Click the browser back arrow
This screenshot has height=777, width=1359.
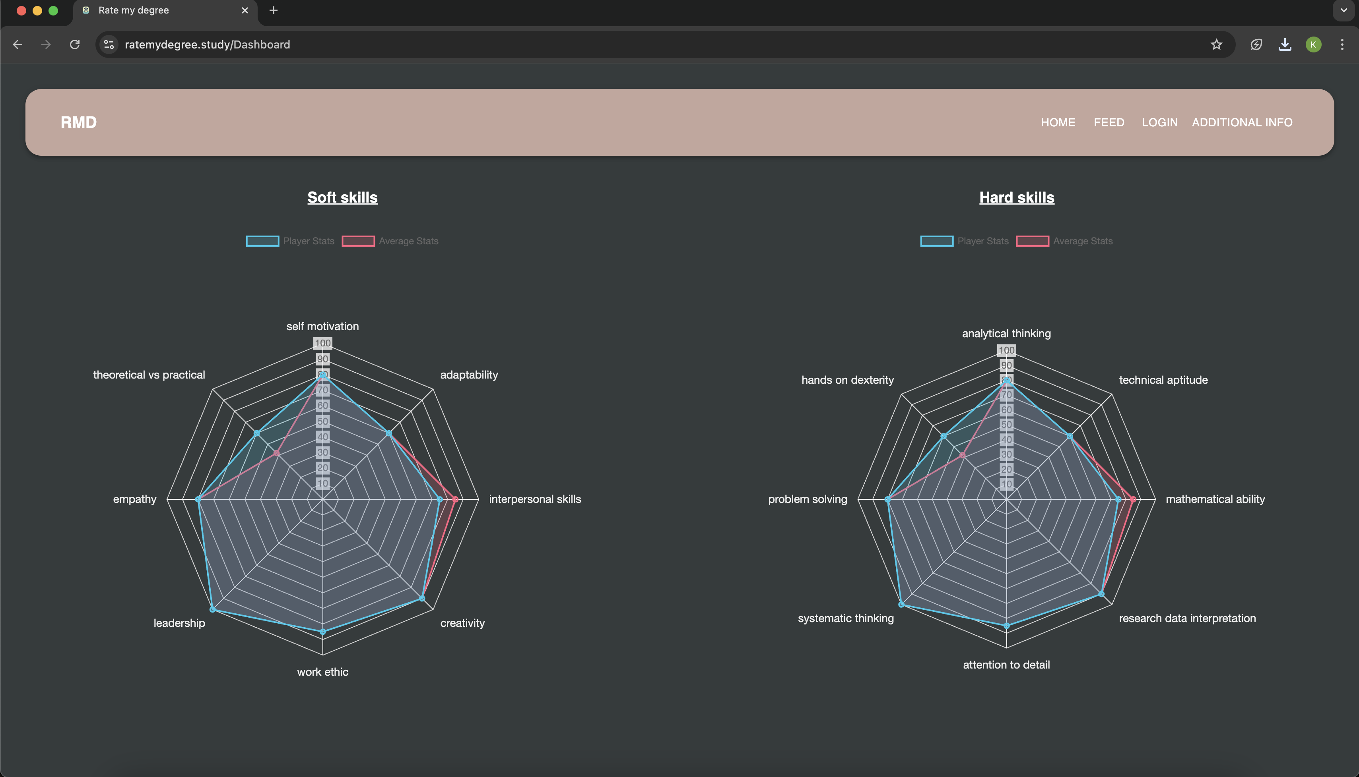[17, 44]
